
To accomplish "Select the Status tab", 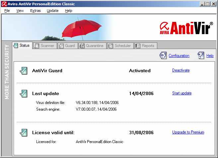I will 22,45.
